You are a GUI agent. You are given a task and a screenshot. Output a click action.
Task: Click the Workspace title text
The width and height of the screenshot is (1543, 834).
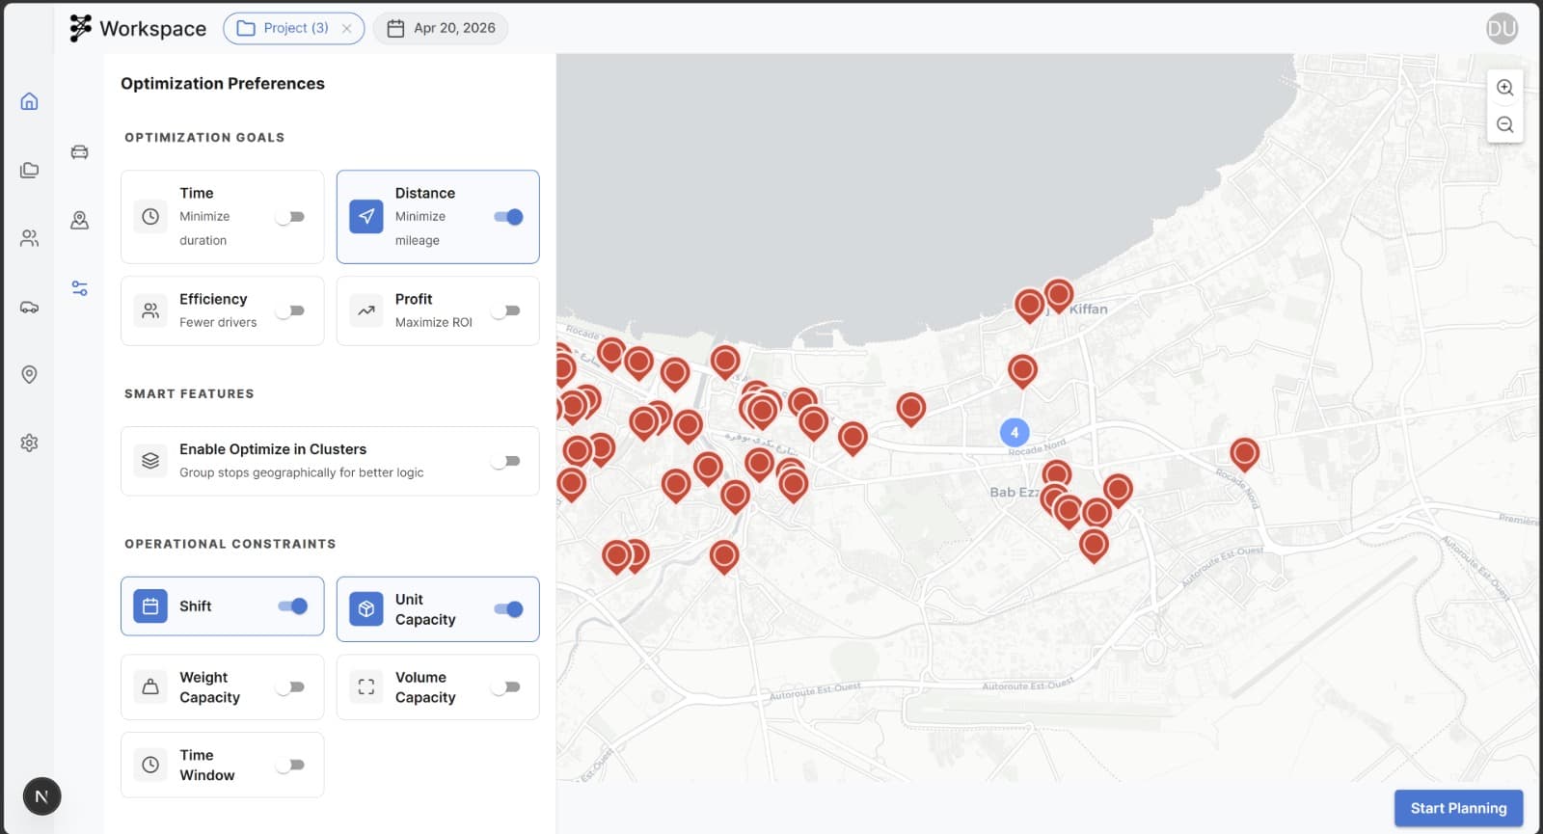(152, 29)
